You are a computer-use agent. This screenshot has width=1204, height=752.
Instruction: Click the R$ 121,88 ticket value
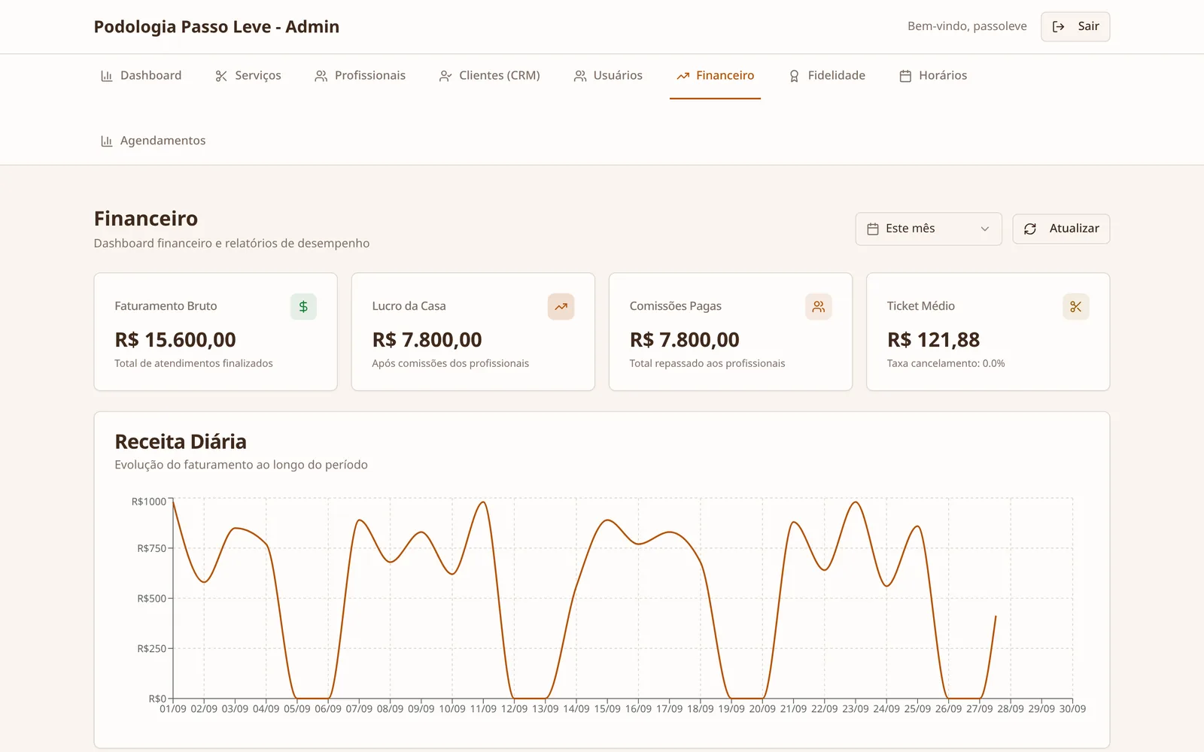point(933,340)
